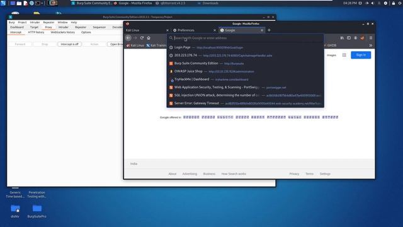Switch to qBittorrent taskbar window
The width and height of the screenshot is (403, 227).
point(170,3)
